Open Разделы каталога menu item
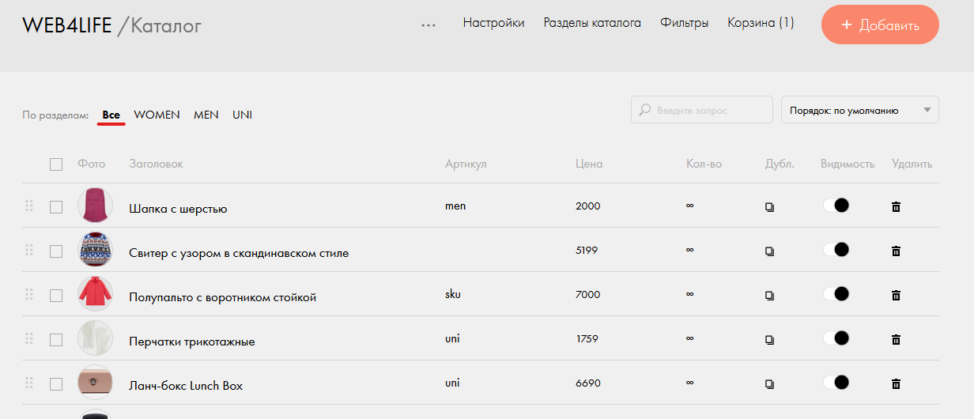This screenshot has height=419, width=974. 592,23
